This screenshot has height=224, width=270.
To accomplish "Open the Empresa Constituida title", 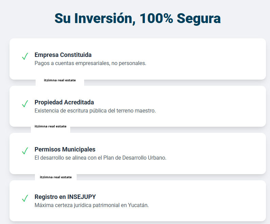I will click(x=63, y=55).
